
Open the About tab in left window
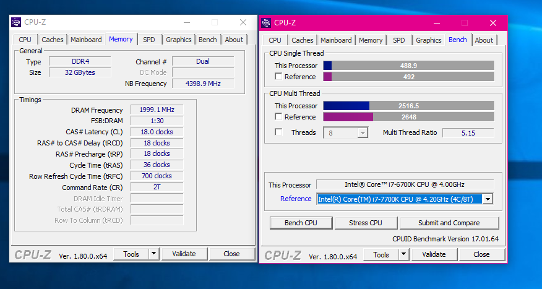click(234, 40)
